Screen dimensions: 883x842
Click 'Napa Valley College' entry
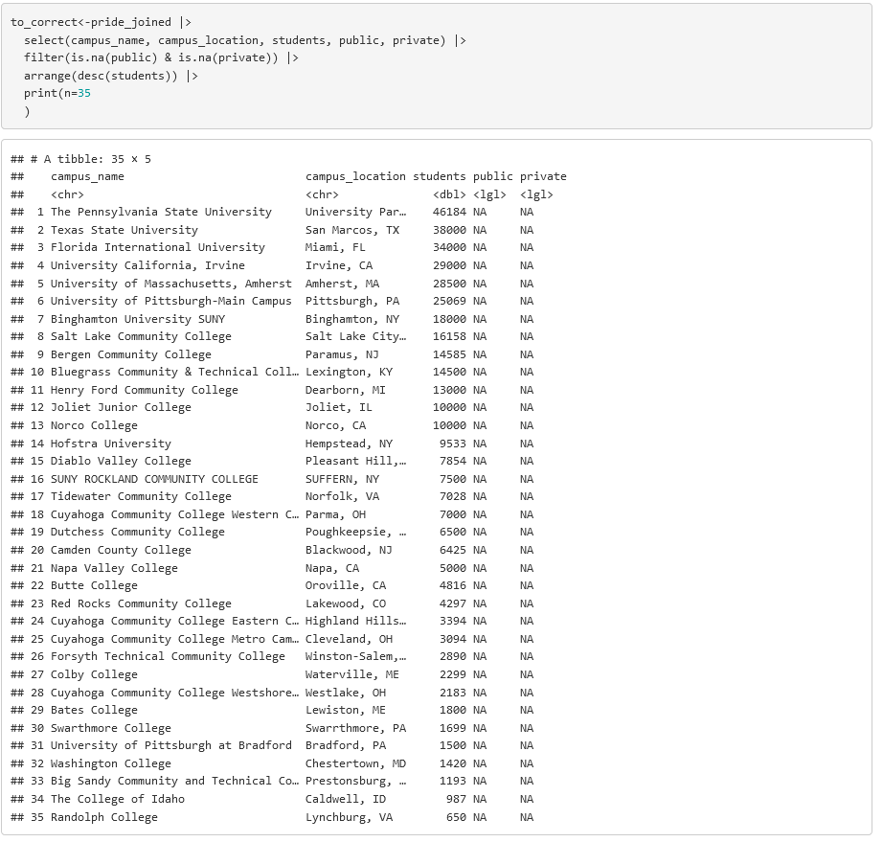tap(114, 568)
